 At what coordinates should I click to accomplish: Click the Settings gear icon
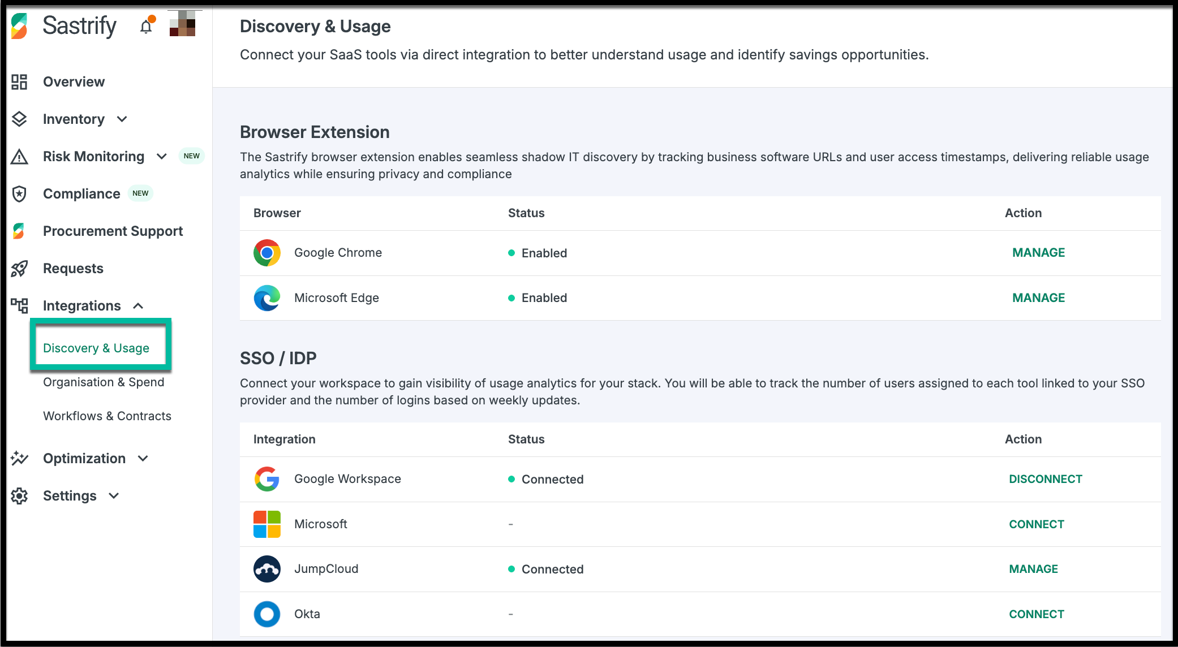click(x=19, y=496)
